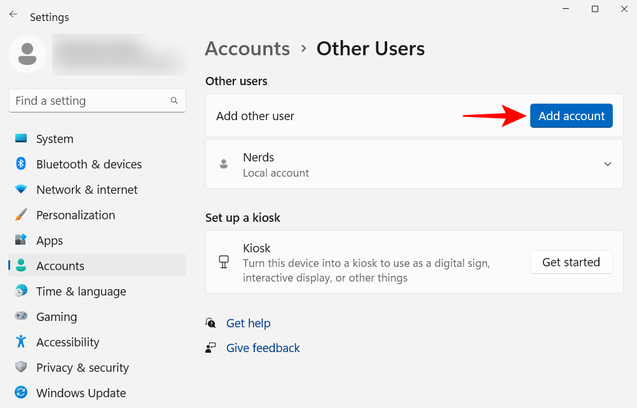Click the Accessibility figure icon
Viewport: 637px width, 408px height.
point(21,342)
